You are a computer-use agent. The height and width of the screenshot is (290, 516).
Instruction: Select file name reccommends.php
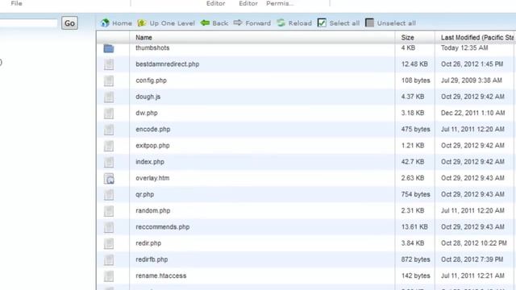tap(163, 227)
